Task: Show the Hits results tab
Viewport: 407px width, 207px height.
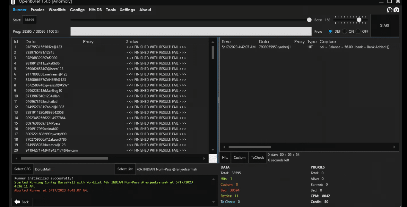Action: pyautogui.click(x=225, y=157)
